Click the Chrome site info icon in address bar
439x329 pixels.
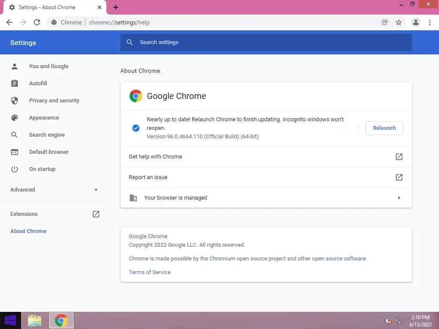[x=54, y=22]
